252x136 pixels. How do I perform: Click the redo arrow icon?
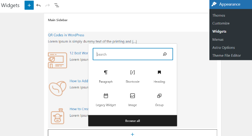[47, 5]
